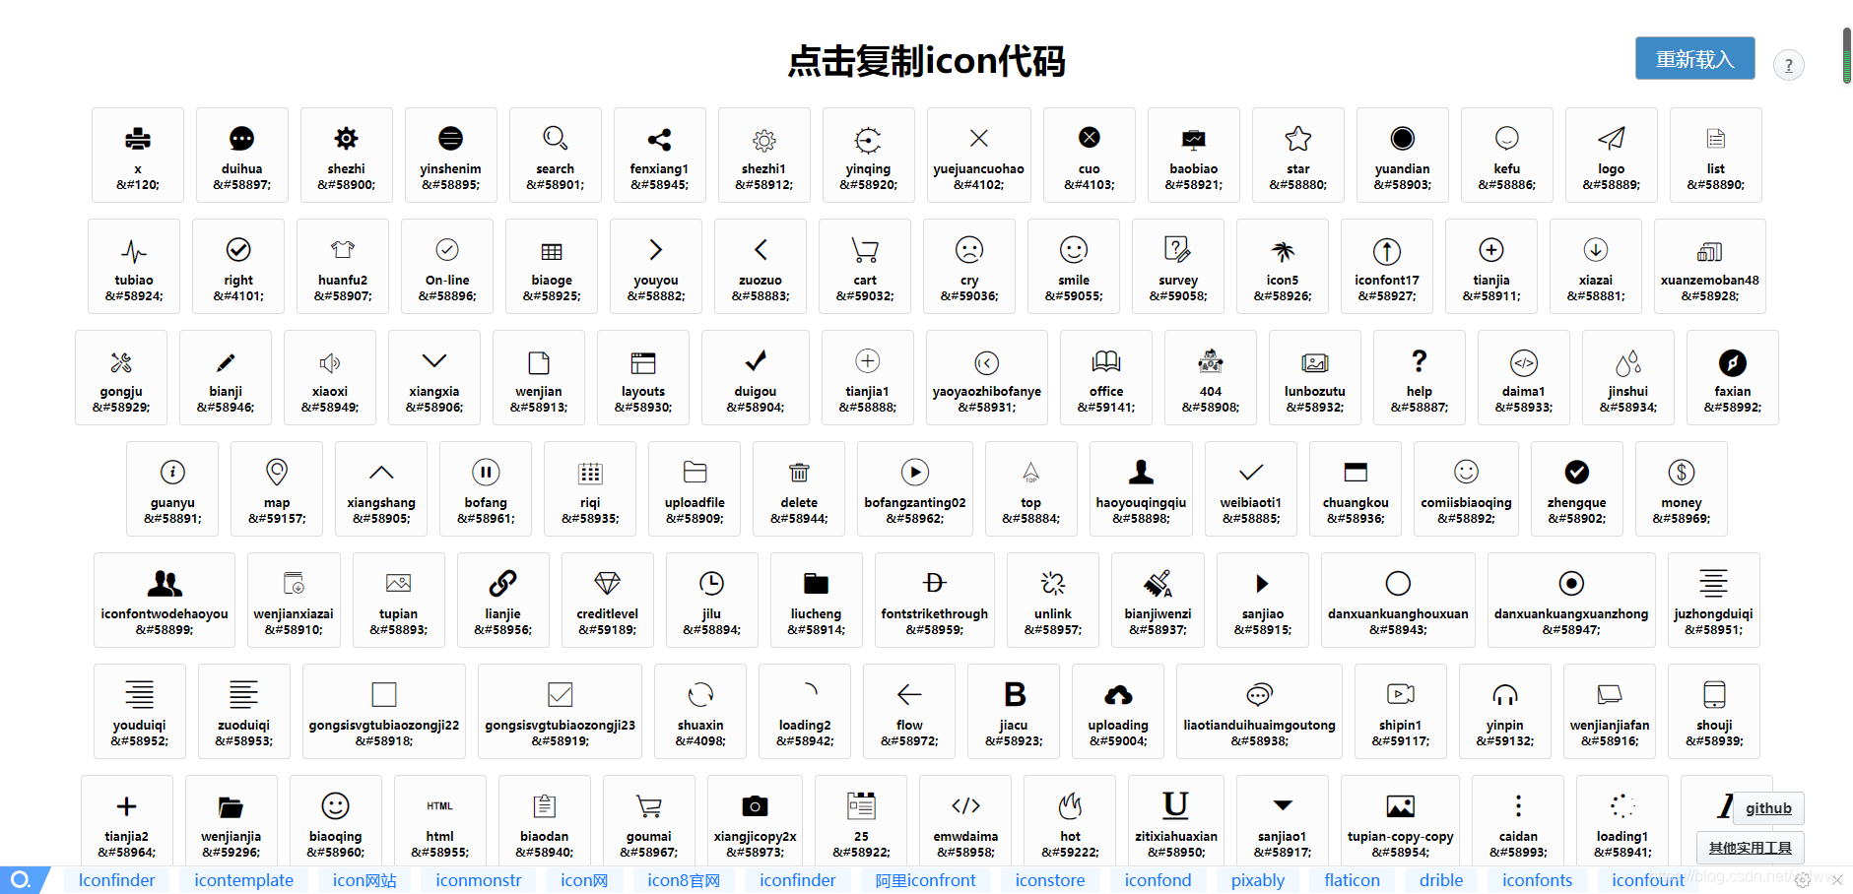The image size is (1853, 894).
Task: Select the lianjie chain link icon
Action: click(x=503, y=600)
